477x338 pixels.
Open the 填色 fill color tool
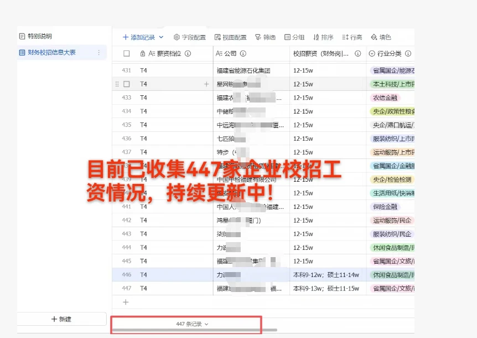point(381,37)
